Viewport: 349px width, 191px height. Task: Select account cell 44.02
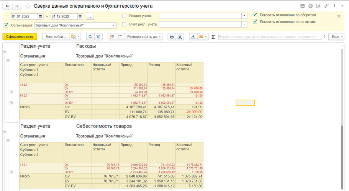[42, 88]
